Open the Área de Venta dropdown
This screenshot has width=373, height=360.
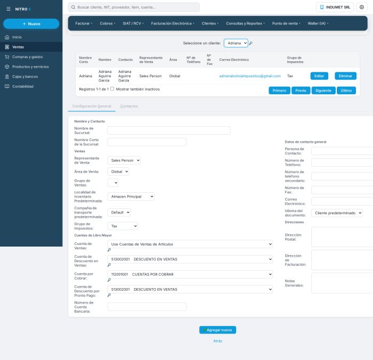(x=118, y=171)
